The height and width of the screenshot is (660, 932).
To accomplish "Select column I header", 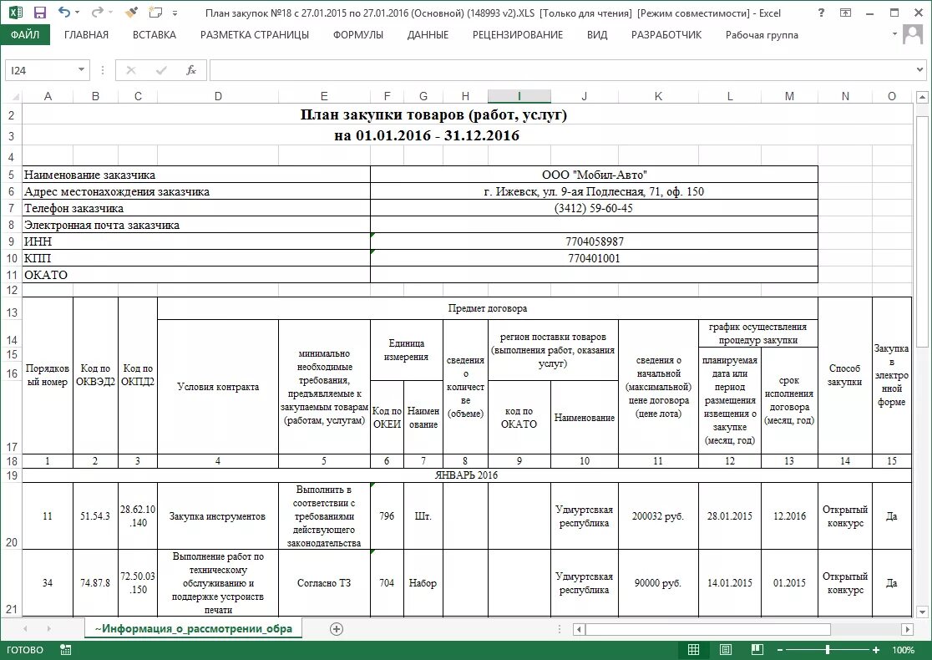I will [519, 96].
